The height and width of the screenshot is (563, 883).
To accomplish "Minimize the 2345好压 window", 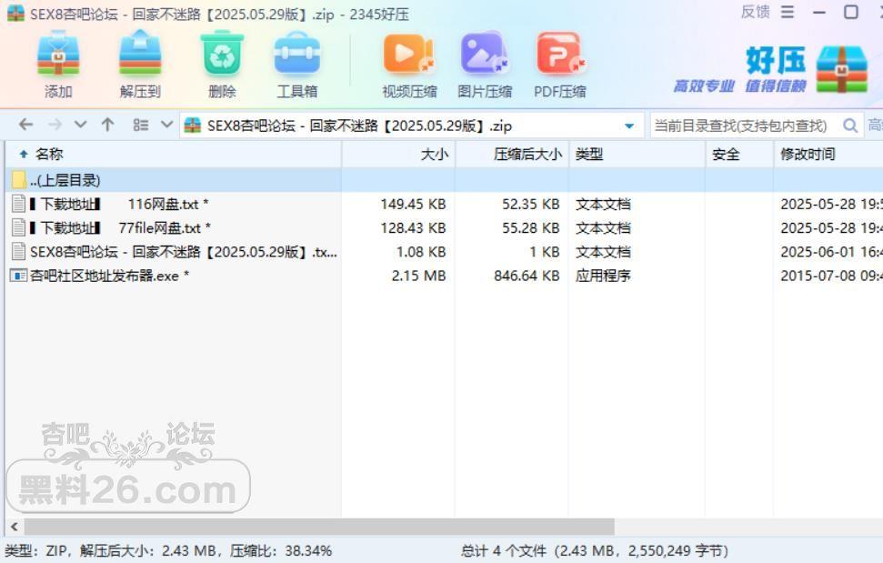I will coord(819,12).
